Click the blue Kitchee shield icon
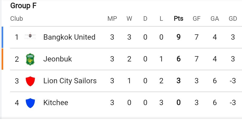Screen dimensions: 242x120 click(30, 103)
